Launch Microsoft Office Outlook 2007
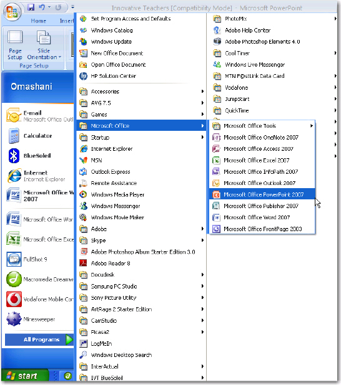This screenshot has width=341, height=385. coord(262,183)
